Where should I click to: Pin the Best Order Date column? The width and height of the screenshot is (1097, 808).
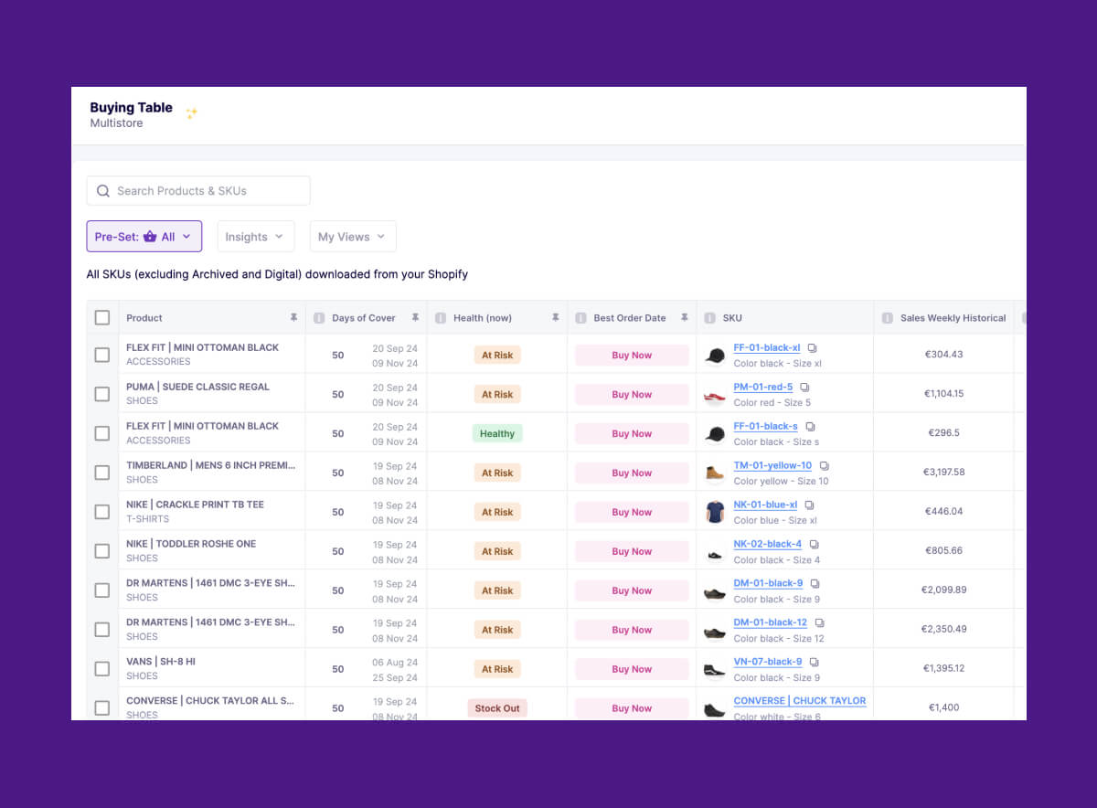point(684,318)
